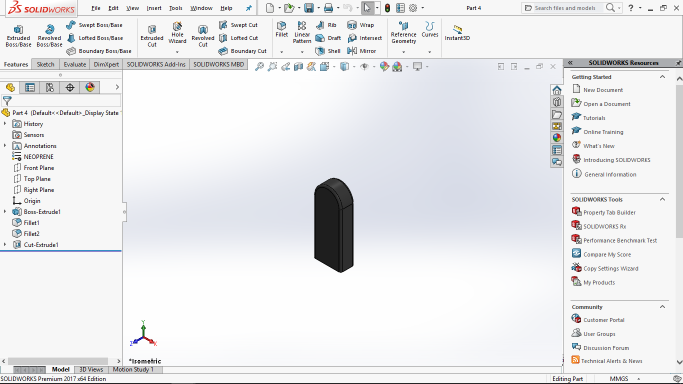
Task: Open the Discussion Forum link
Action: 605,348
